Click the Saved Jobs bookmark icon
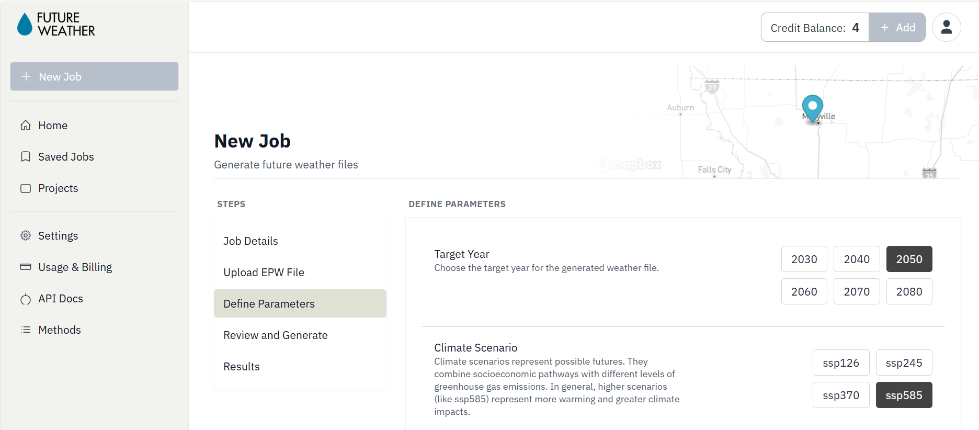The width and height of the screenshot is (979, 430). [x=26, y=157]
